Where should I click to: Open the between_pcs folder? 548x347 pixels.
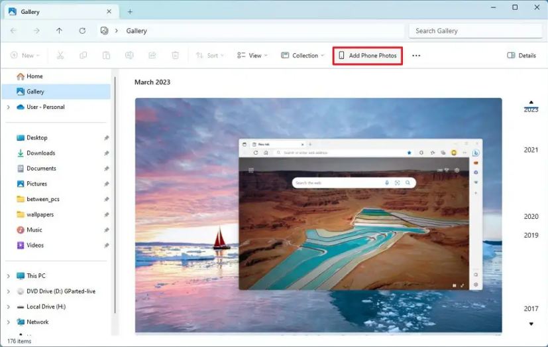[43, 199]
